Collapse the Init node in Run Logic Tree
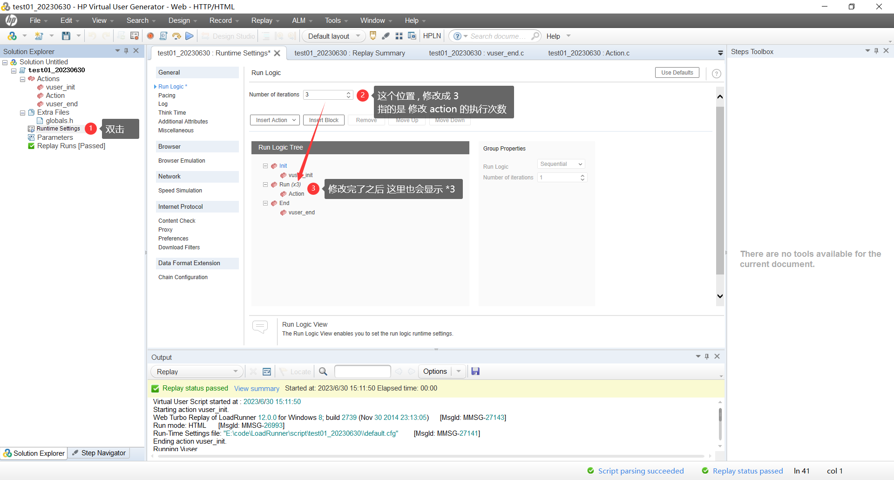894x480 pixels. coord(265,166)
